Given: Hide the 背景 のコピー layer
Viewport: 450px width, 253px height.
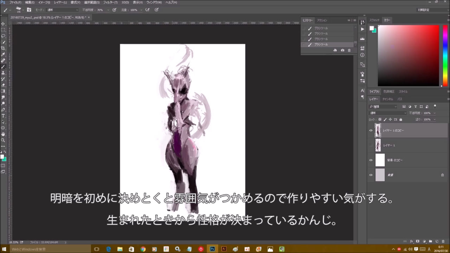Looking at the screenshot, I should (371, 160).
